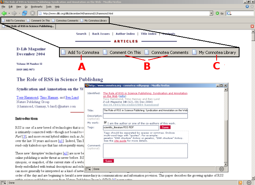This screenshot has width=255, height=185.
Task: Open the Help menu
Action: click(x=57, y=7)
